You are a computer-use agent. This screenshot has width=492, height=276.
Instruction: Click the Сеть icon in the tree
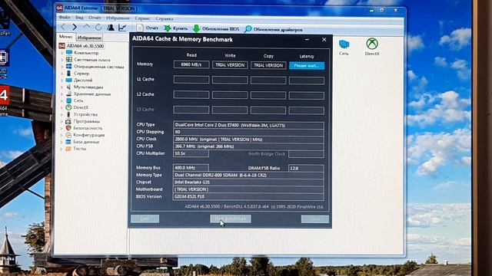pos(68,100)
